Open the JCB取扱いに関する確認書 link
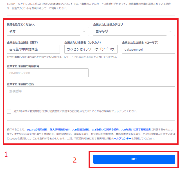The width and height of the screenshot is (187, 169). click(136, 130)
